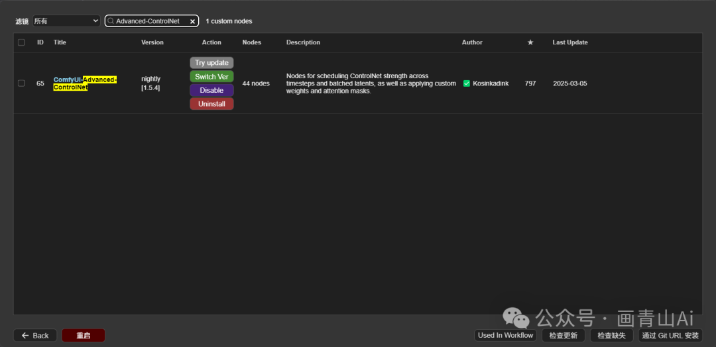Open the ComfyUI-Advanced-ControlNet title link
This screenshot has width=716, height=347.
[85, 83]
